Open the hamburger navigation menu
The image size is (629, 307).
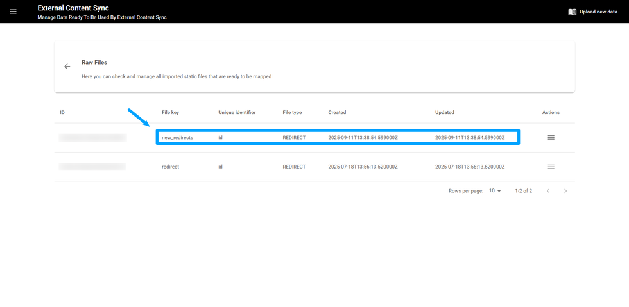click(13, 12)
